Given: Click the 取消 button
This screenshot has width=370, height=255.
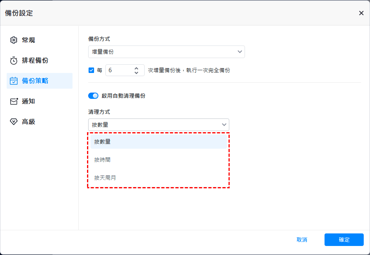Looking at the screenshot, I should click(302, 240).
